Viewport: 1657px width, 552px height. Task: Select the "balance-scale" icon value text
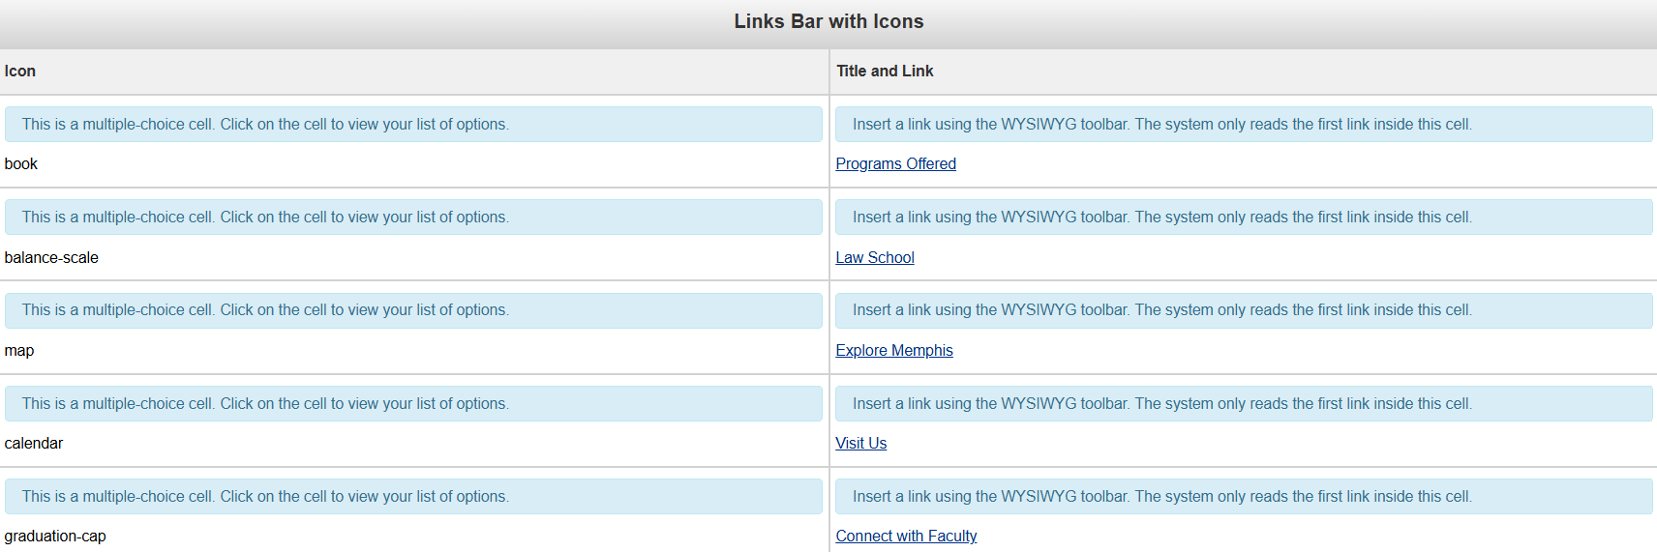(x=51, y=258)
